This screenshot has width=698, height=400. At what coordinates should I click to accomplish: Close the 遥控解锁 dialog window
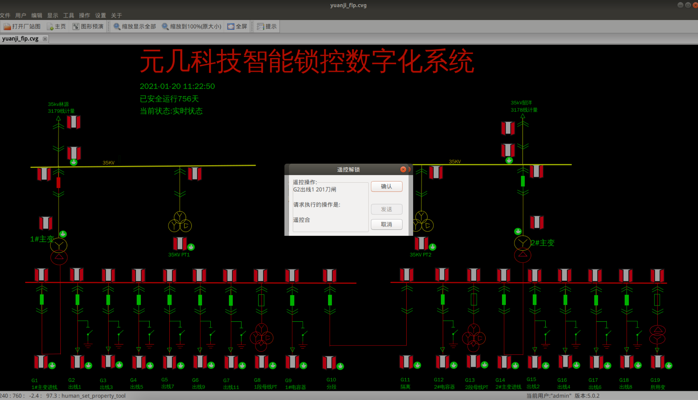(x=403, y=169)
